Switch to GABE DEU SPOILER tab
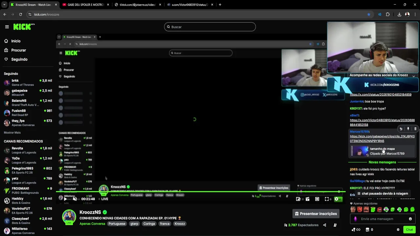The height and width of the screenshot is (236, 420). 86,5
